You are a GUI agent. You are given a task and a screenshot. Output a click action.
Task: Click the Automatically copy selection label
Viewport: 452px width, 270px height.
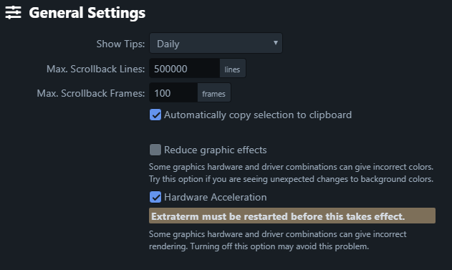(x=258, y=115)
